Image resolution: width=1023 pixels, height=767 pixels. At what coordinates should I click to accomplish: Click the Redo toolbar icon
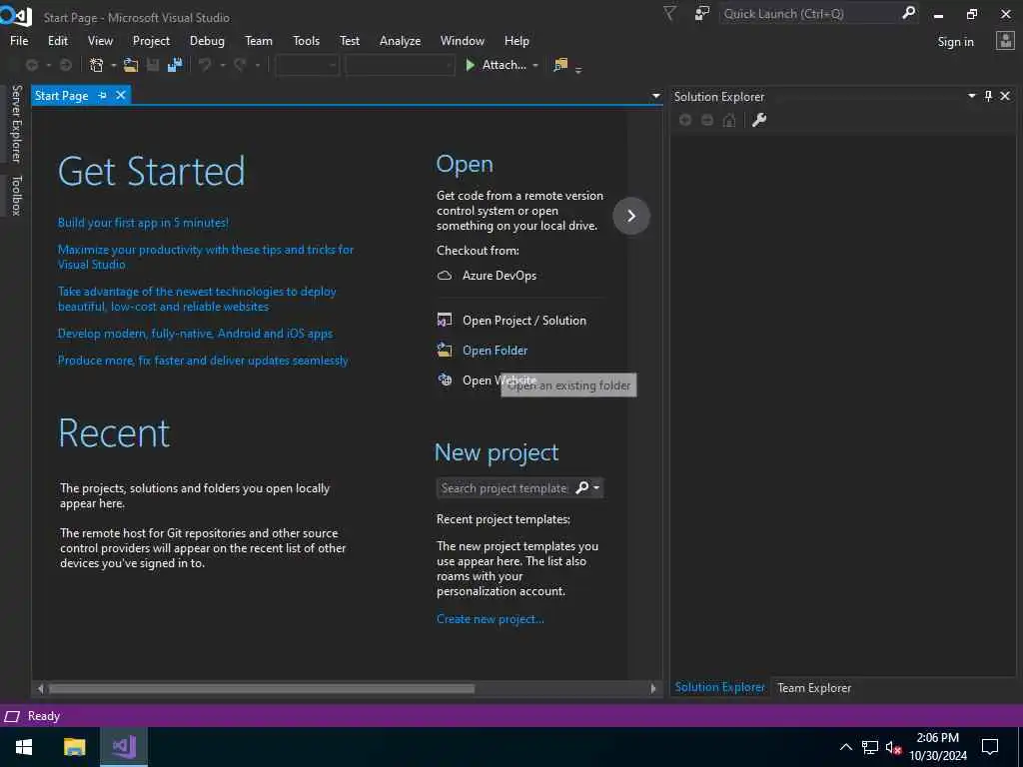point(240,65)
